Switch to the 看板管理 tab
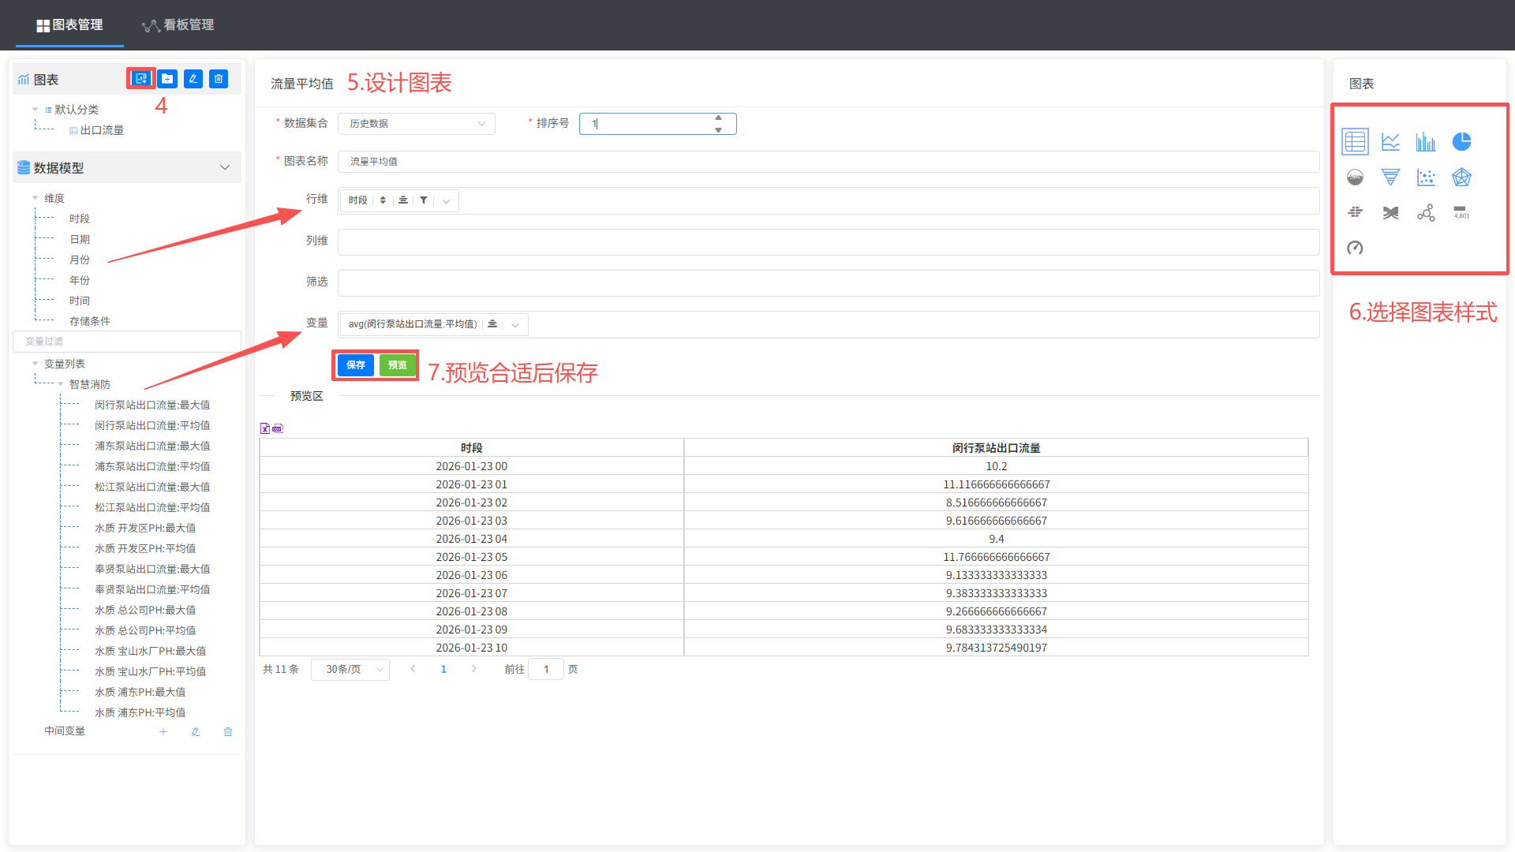This screenshot has width=1515, height=852. pyautogui.click(x=178, y=25)
